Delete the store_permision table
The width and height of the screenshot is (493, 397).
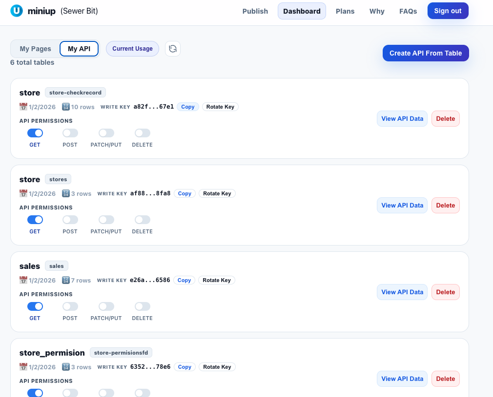[x=445, y=378]
